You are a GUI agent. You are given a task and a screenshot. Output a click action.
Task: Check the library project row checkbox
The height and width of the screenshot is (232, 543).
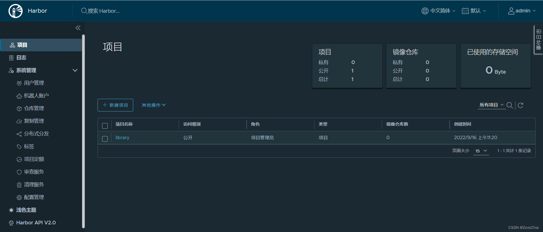tap(105, 139)
